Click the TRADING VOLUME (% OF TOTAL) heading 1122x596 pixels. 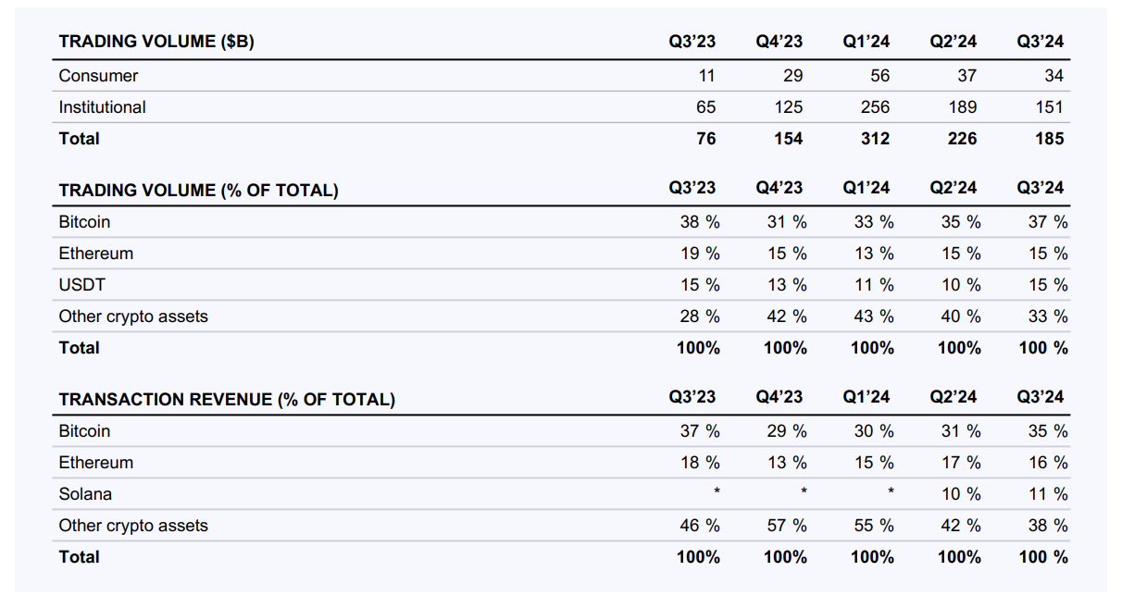pyautogui.click(x=198, y=191)
